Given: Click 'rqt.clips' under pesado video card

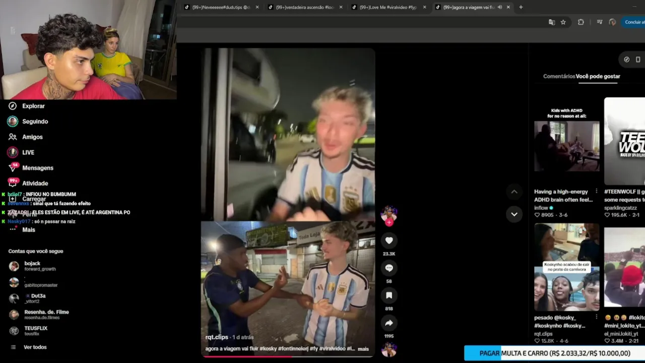Looking at the screenshot, I should pos(543,334).
